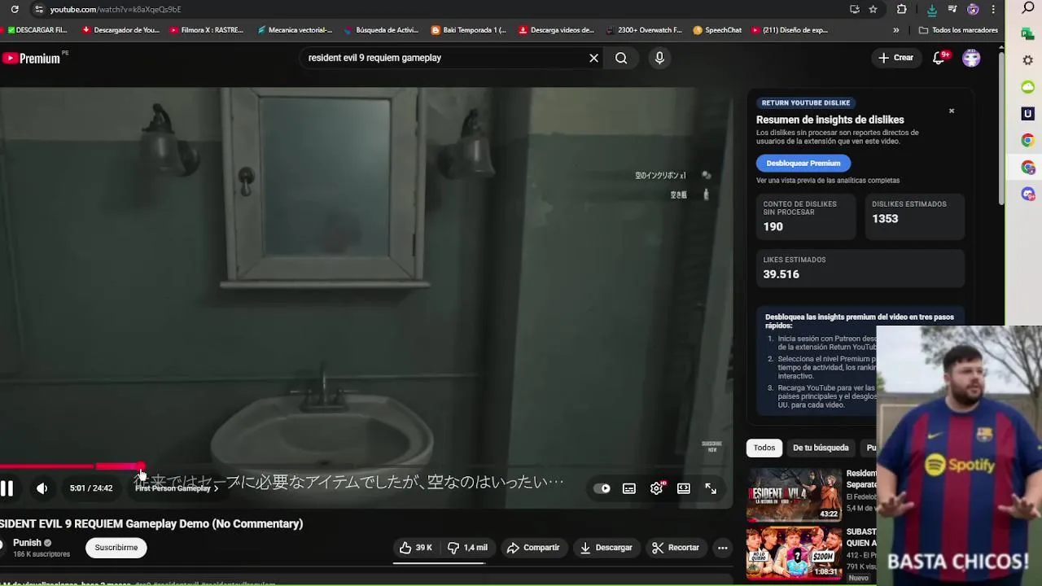The height and width of the screenshot is (586, 1042).
Task: Click the 1353 estimated dislikes value
Action: 885,219
